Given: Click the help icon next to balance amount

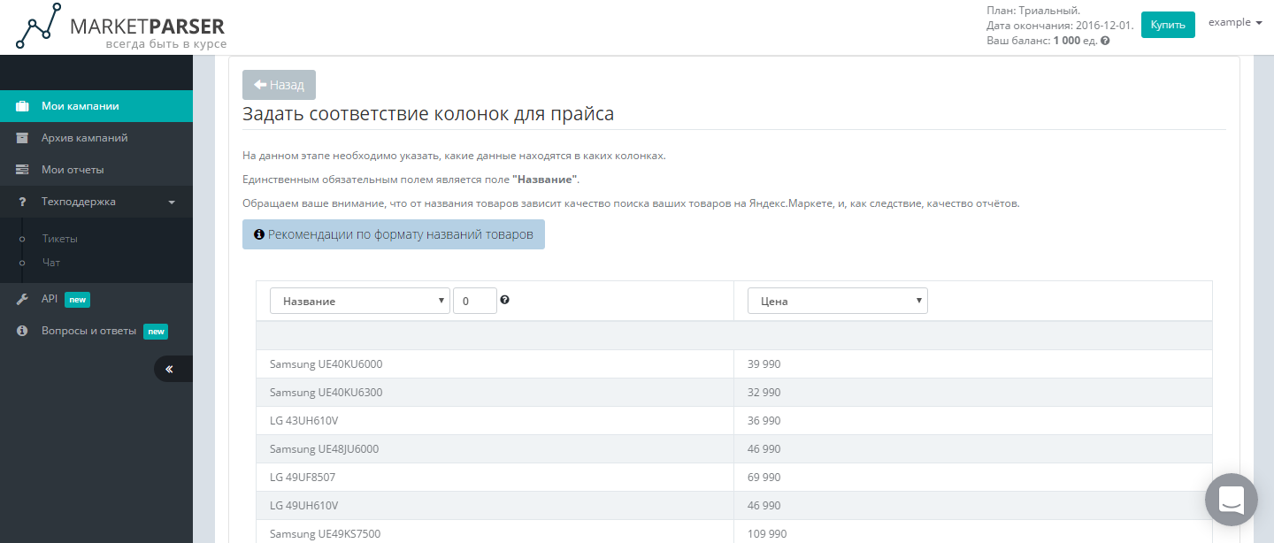Looking at the screenshot, I should (1103, 40).
